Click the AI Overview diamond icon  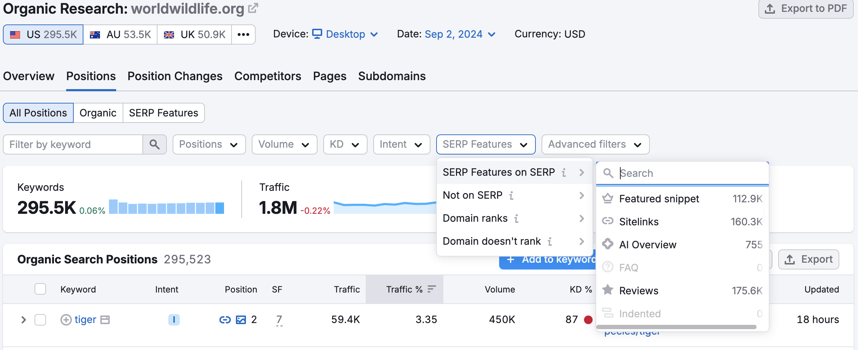[608, 244]
